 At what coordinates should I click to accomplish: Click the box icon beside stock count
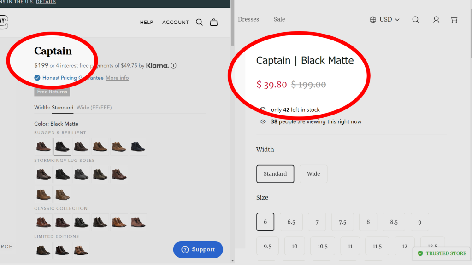[x=263, y=109]
